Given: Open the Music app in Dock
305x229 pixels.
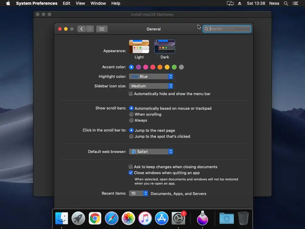Looking at the screenshot, I should tap(145, 218).
